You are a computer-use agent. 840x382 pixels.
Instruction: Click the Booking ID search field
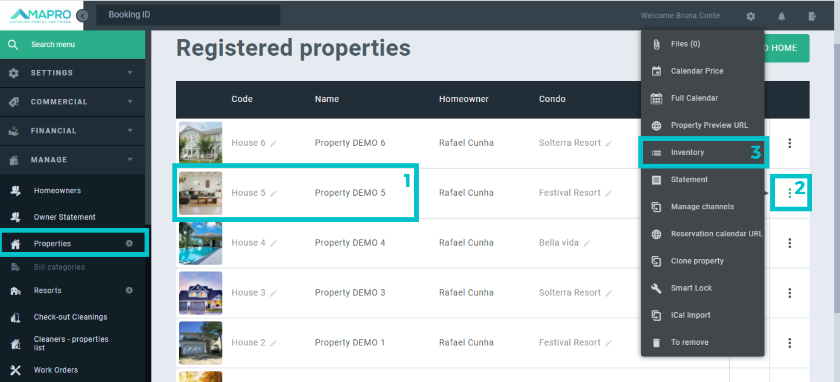(x=188, y=15)
